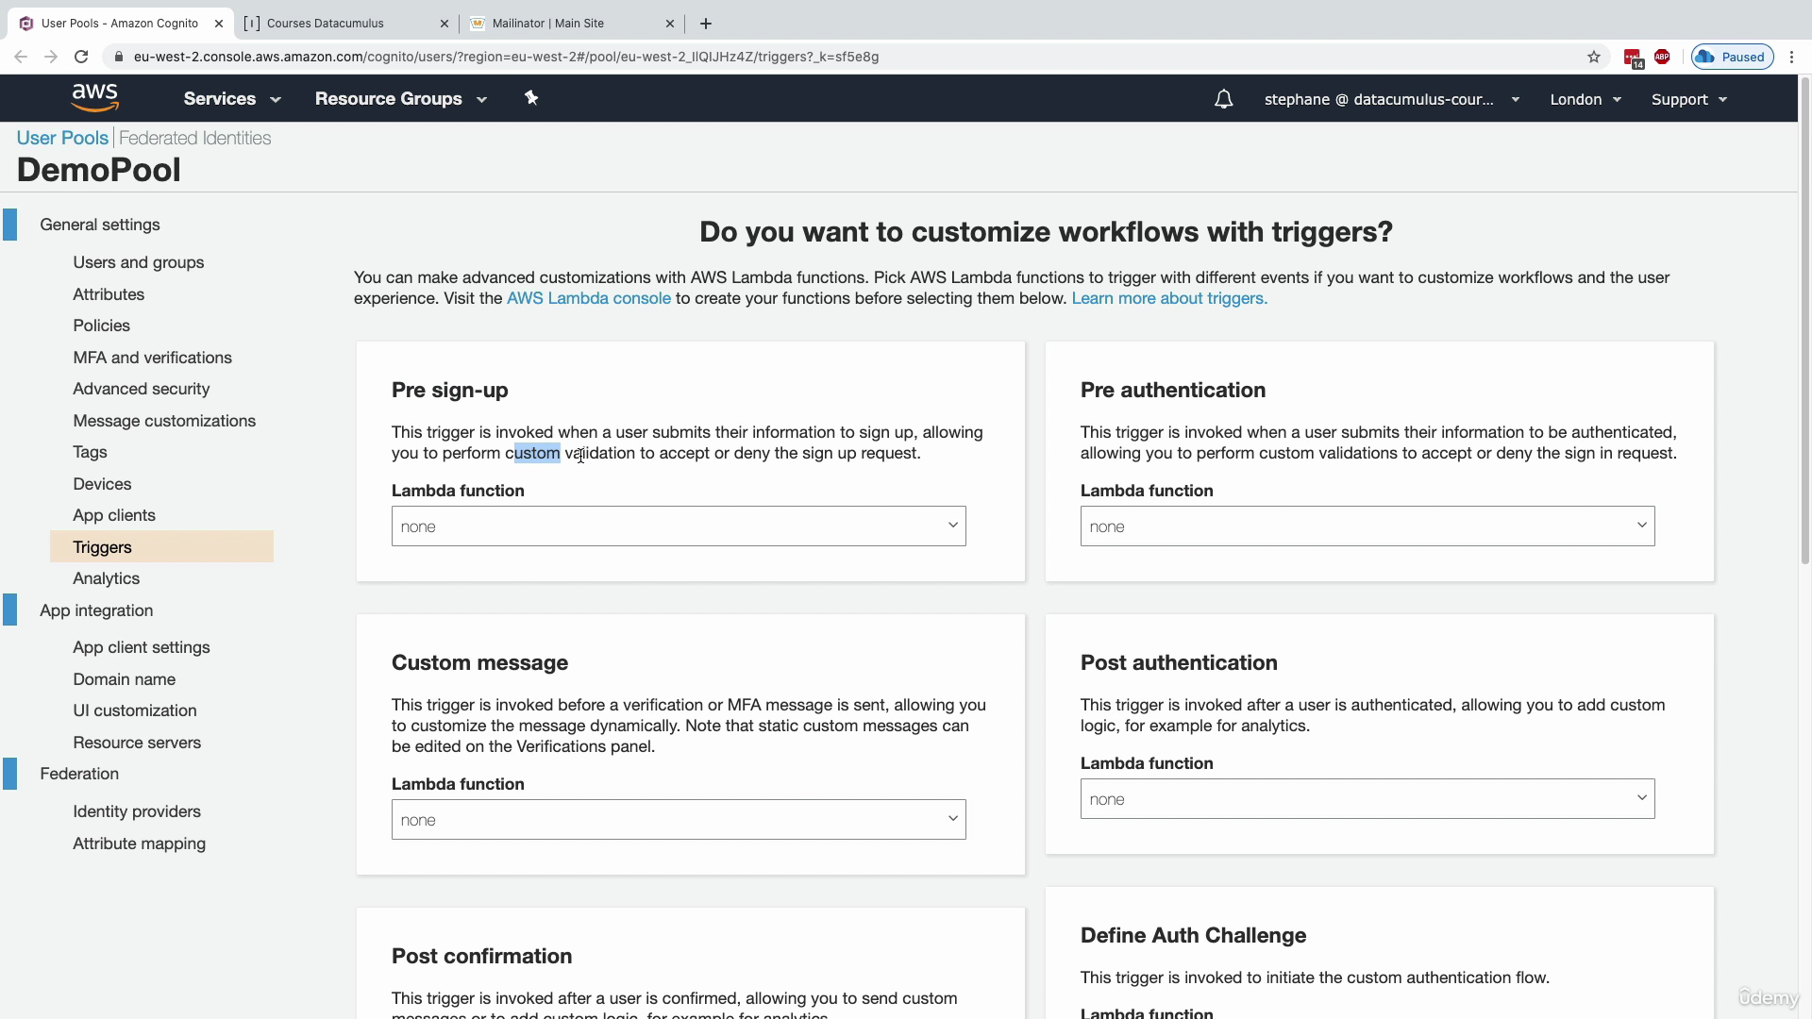This screenshot has width=1812, height=1019.
Task: Open MFA and verifications
Action: (153, 358)
